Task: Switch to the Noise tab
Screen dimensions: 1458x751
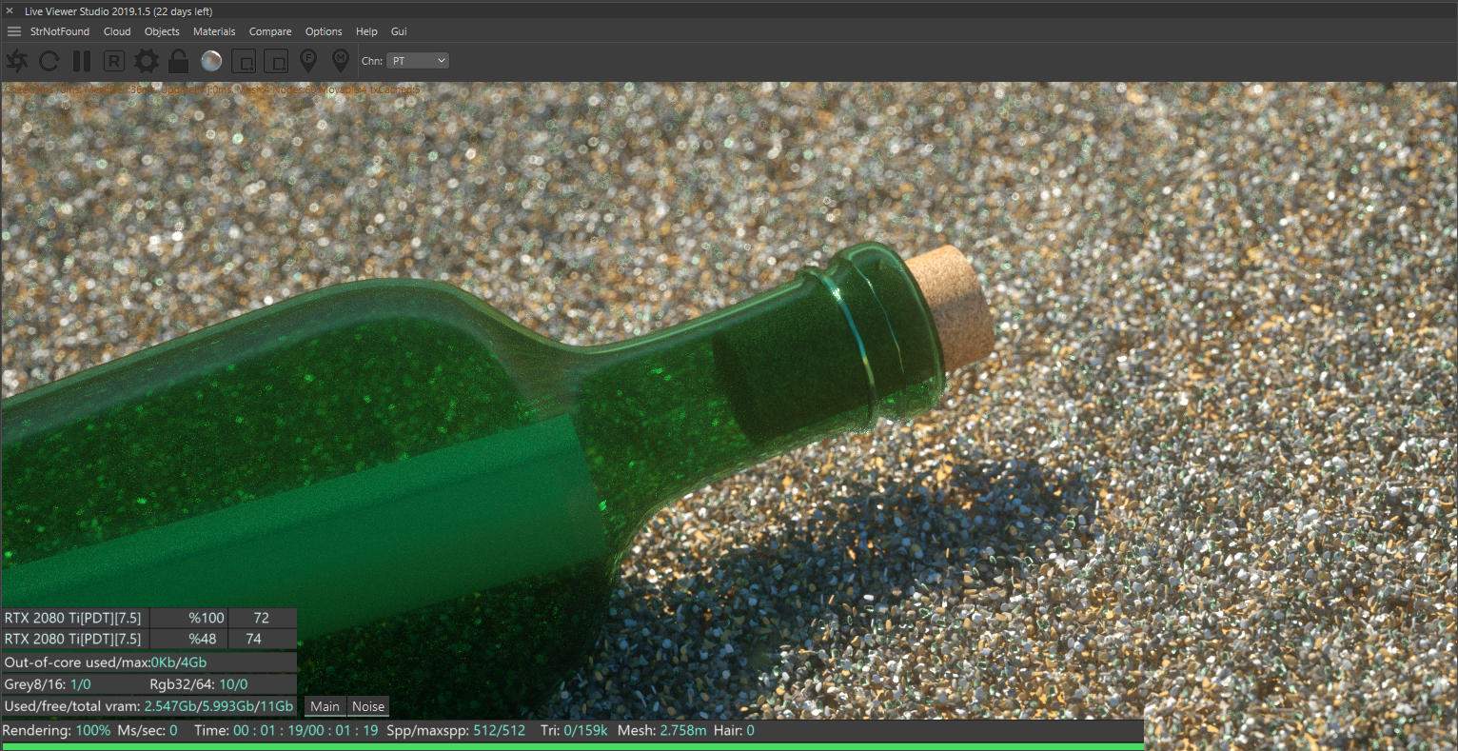Action: tap(368, 706)
